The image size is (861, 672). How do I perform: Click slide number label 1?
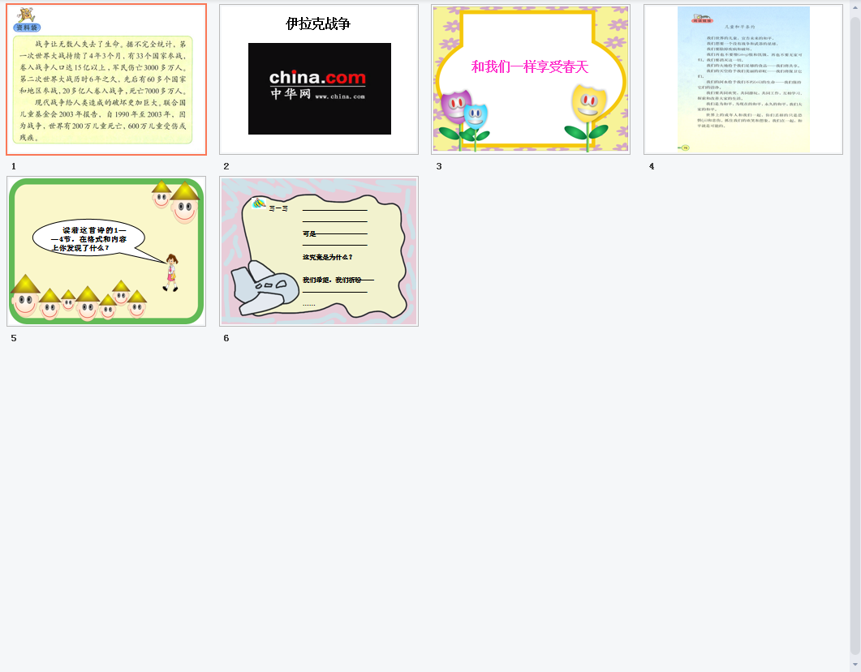14,166
